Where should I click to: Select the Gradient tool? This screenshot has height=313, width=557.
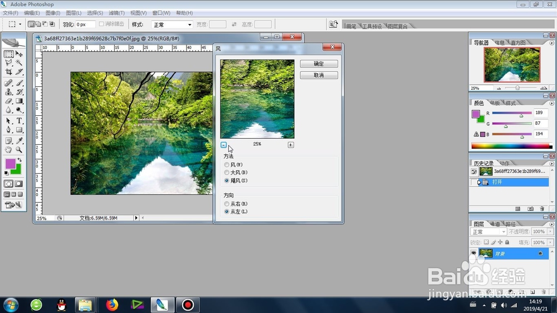[19, 101]
